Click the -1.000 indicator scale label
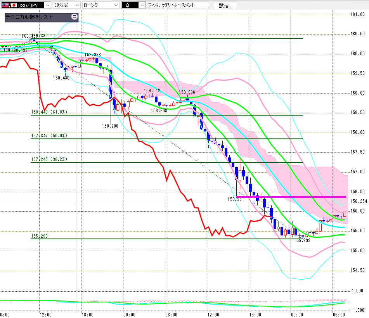The width and height of the screenshot is (369, 318). pos(357,310)
